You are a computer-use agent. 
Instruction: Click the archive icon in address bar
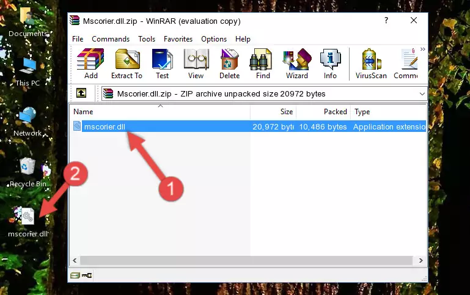(108, 93)
